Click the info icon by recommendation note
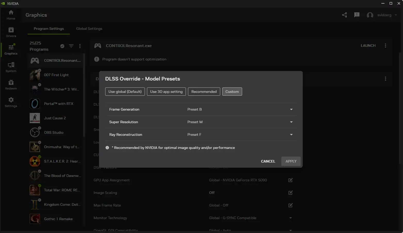Screen dimensions: 403x233 [107, 148]
